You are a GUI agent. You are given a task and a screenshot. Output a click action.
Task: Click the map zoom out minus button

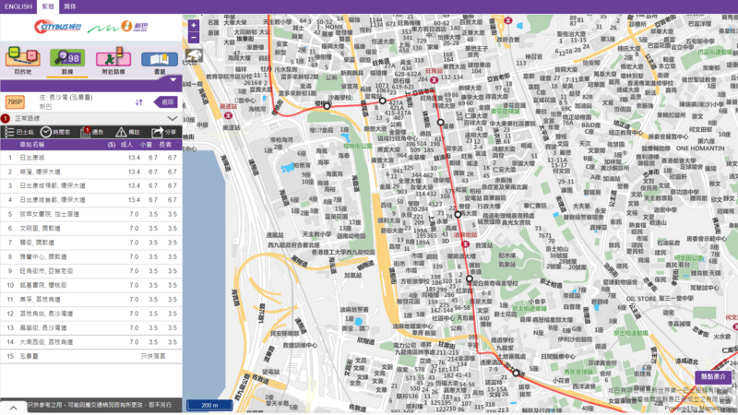click(194, 40)
